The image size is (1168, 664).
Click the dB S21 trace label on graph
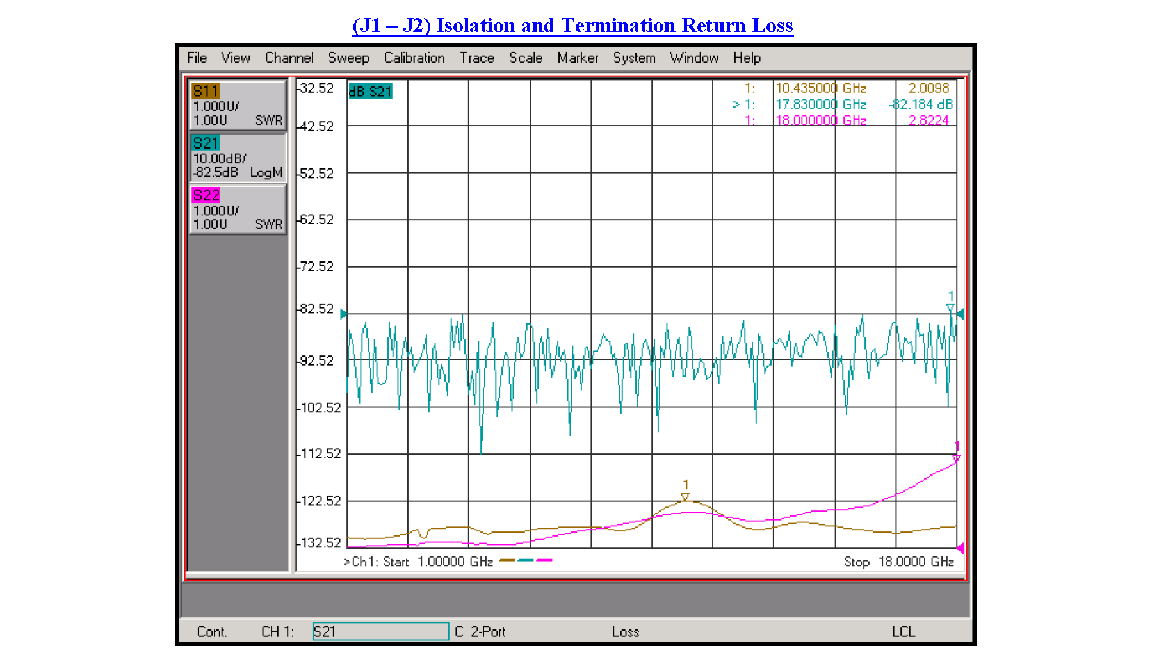point(370,91)
